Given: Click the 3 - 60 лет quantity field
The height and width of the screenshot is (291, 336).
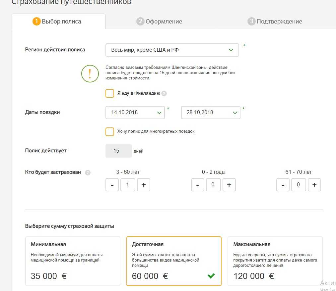Looking at the screenshot, I should pos(128,185).
